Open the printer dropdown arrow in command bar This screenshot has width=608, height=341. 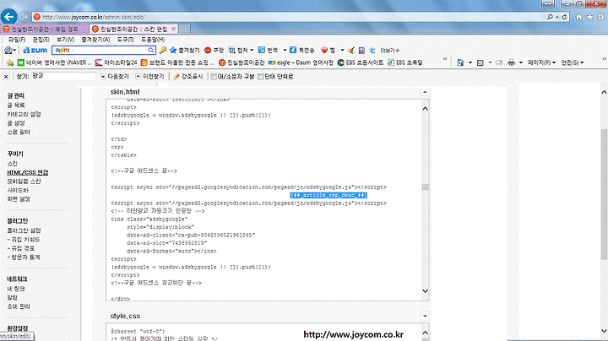tap(521, 62)
